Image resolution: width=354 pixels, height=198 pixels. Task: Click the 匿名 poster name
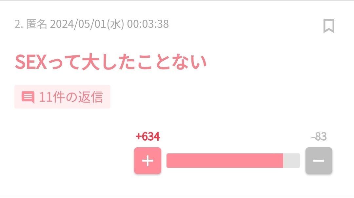pos(37,24)
